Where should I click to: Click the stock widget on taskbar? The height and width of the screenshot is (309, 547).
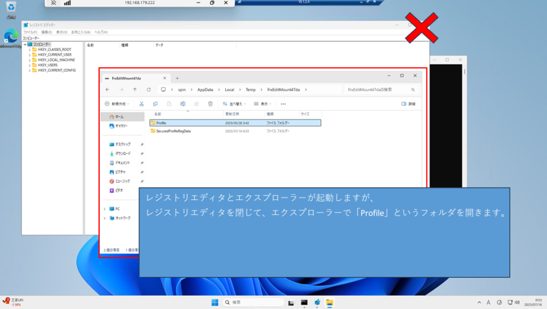[13, 302]
